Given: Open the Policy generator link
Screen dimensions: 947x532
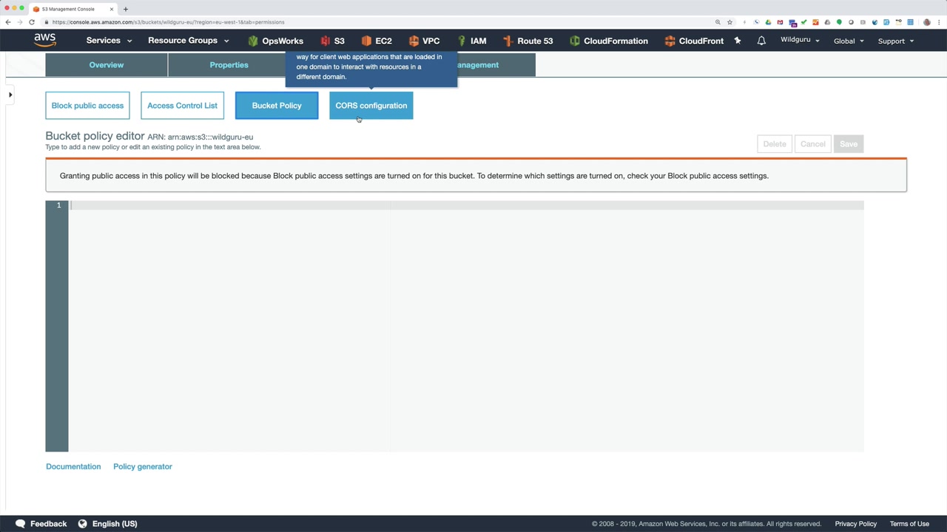Looking at the screenshot, I should (x=143, y=466).
